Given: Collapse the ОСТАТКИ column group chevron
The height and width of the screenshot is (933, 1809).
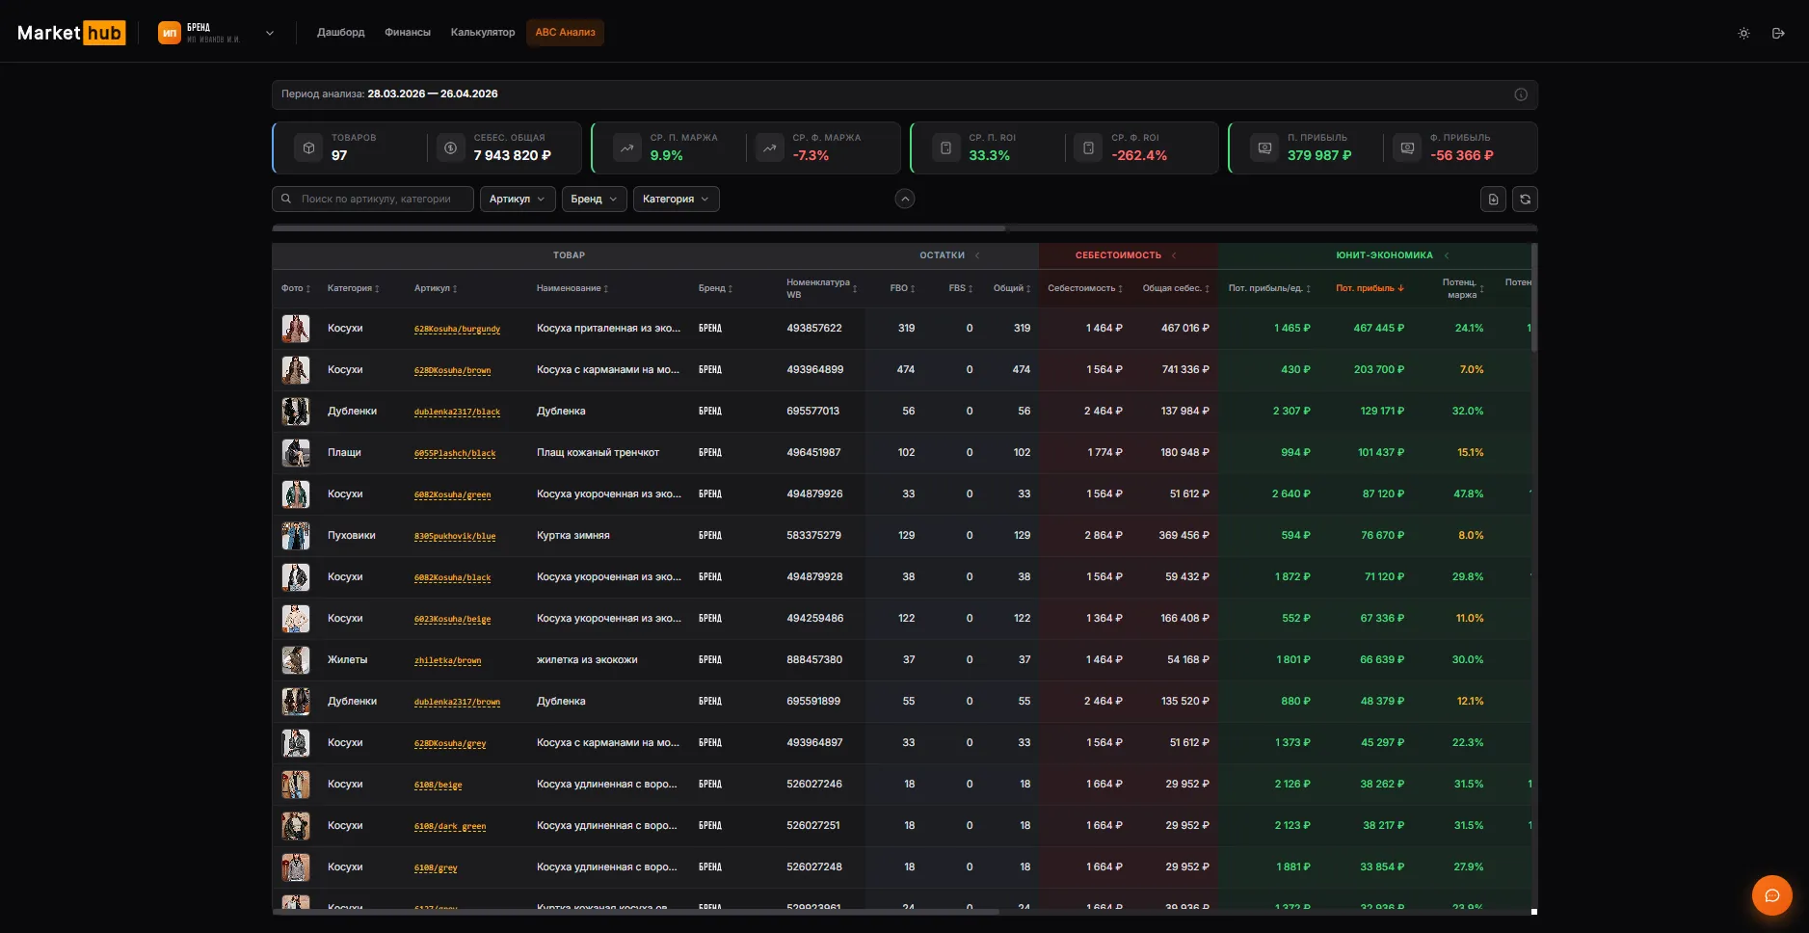Looking at the screenshot, I should tap(977, 255).
